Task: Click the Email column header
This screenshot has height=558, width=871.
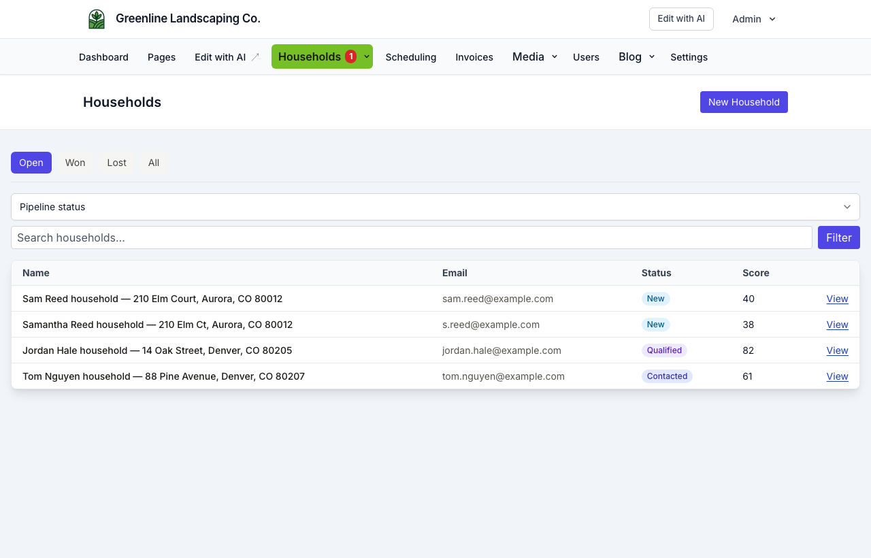Action: click(x=455, y=273)
